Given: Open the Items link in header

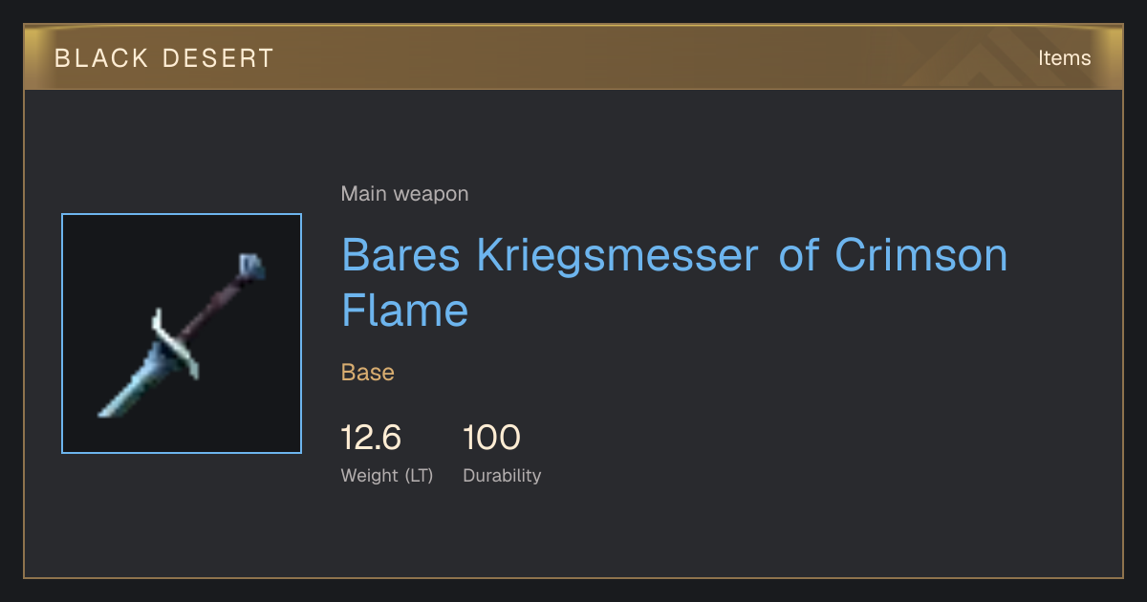Looking at the screenshot, I should coord(1064,58).
